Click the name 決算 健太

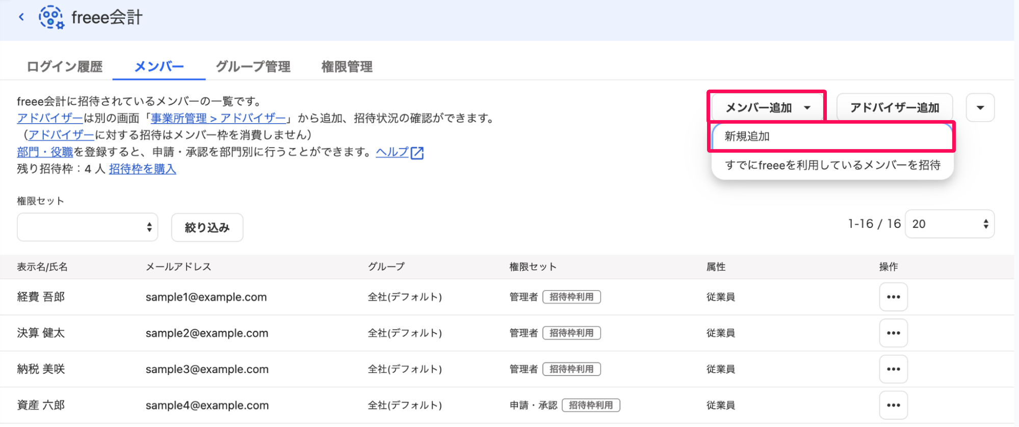[41, 333]
